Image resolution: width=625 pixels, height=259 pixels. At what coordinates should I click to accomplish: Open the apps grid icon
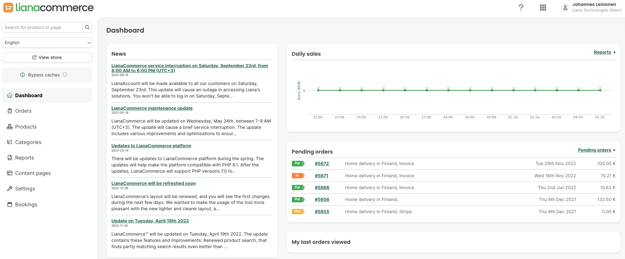click(543, 8)
